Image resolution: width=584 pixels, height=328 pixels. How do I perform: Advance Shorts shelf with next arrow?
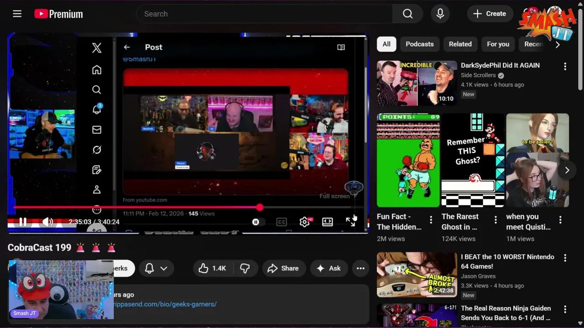coord(567,170)
